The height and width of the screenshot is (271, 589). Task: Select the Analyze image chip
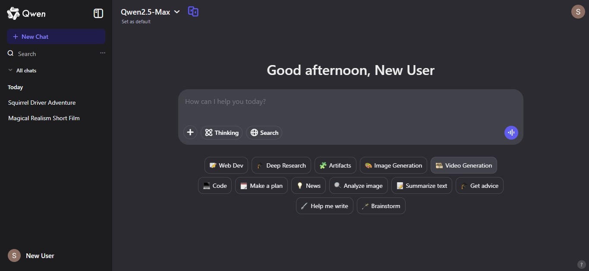click(359, 186)
